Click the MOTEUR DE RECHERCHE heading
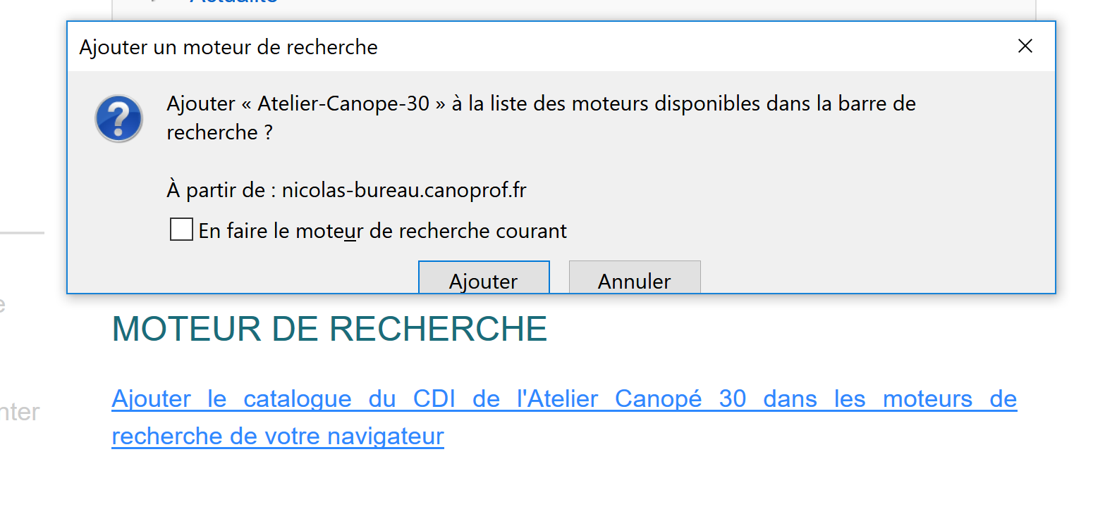1105x528 pixels. click(x=329, y=328)
